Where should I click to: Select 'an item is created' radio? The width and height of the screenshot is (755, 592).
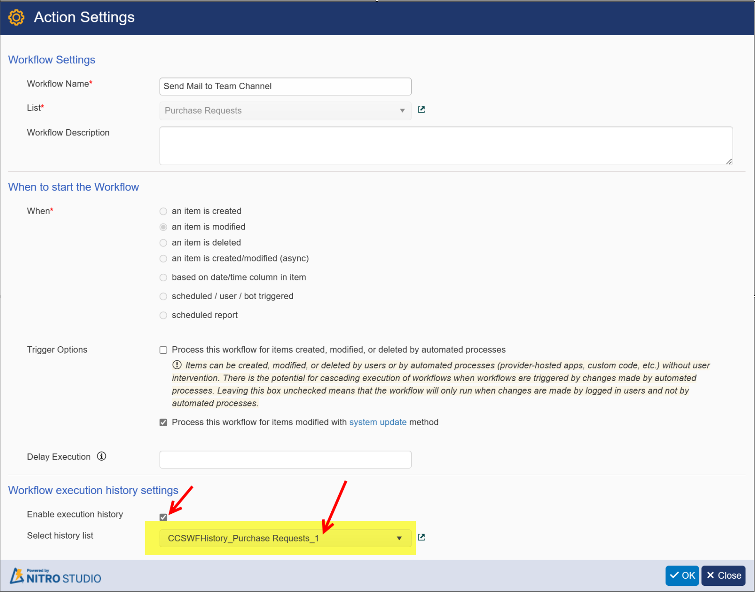pyautogui.click(x=163, y=211)
